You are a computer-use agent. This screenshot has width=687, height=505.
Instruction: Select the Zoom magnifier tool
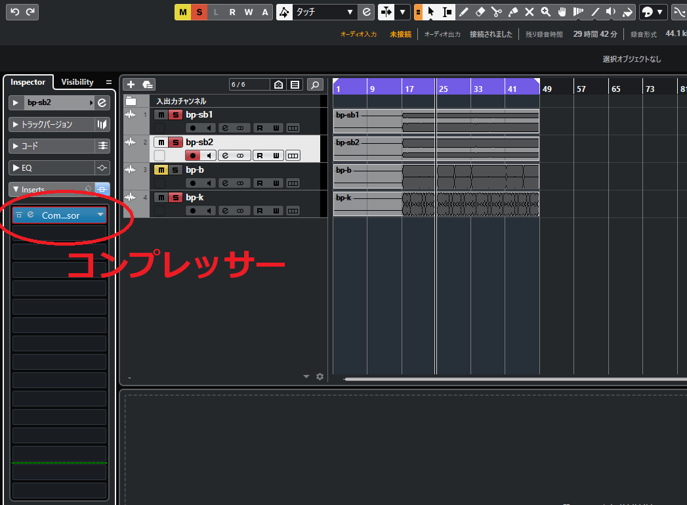point(545,12)
